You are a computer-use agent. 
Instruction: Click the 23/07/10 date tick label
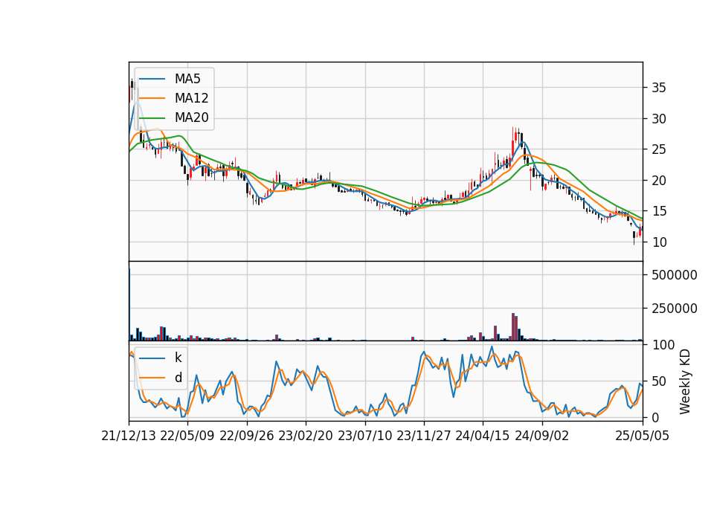(364, 436)
